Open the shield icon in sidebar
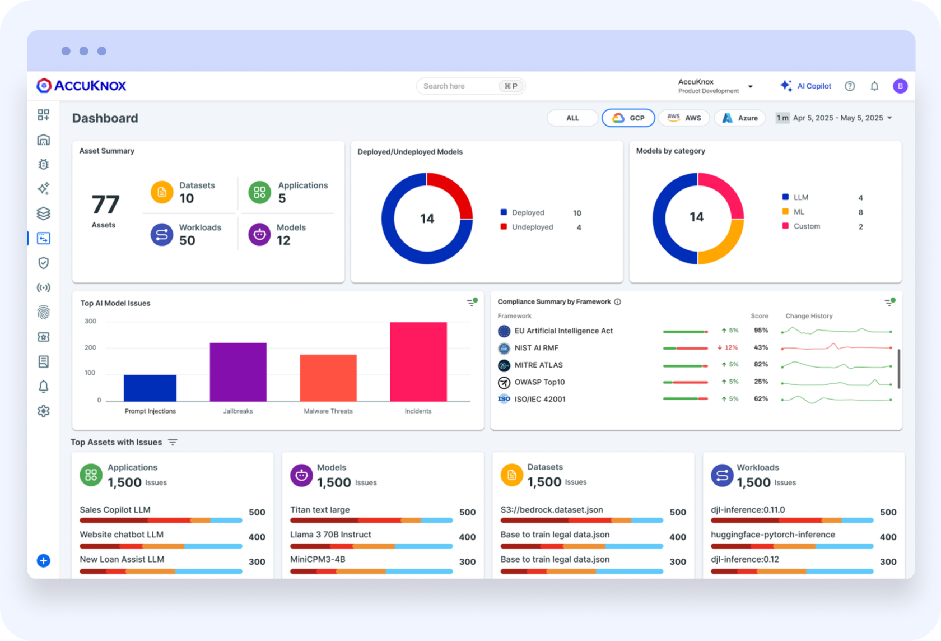The image size is (941, 641). 44,263
